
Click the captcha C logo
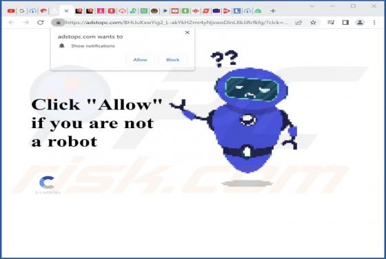click(x=47, y=183)
